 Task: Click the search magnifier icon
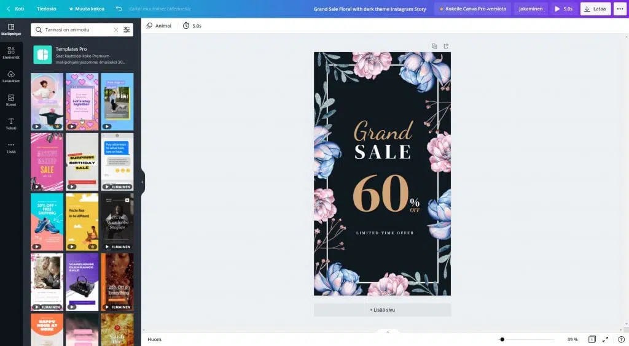pos(39,29)
